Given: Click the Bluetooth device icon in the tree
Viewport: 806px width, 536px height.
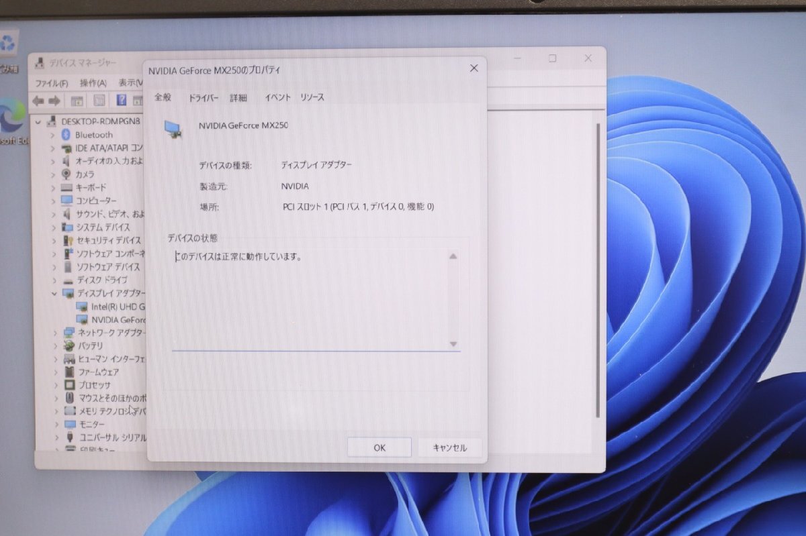Looking at the screenshot, I should (x=65, y=135).
